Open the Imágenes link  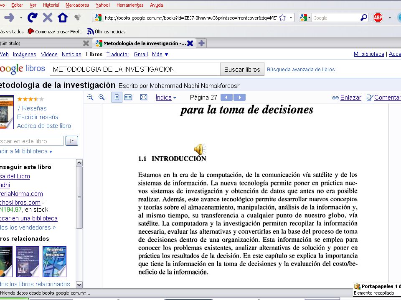click(x=25, y=54)
